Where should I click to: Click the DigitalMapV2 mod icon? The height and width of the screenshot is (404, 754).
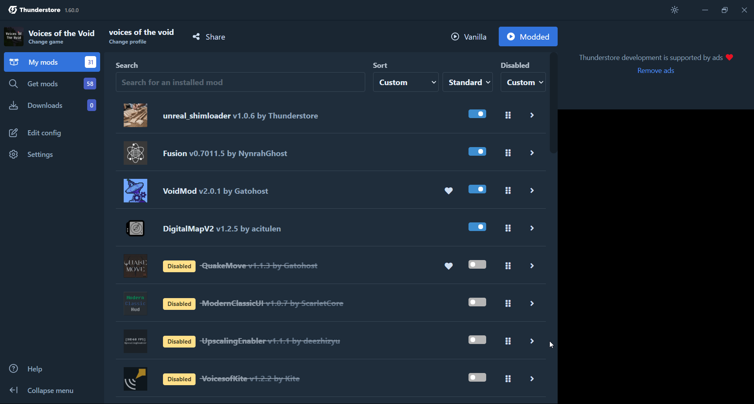[x=135, y=228]
